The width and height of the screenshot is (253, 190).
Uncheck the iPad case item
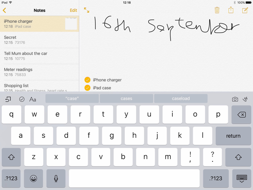tap(87, 88)
